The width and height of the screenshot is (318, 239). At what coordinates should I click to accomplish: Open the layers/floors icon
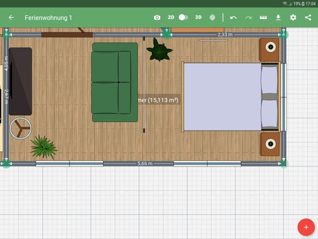click(212, 17)
